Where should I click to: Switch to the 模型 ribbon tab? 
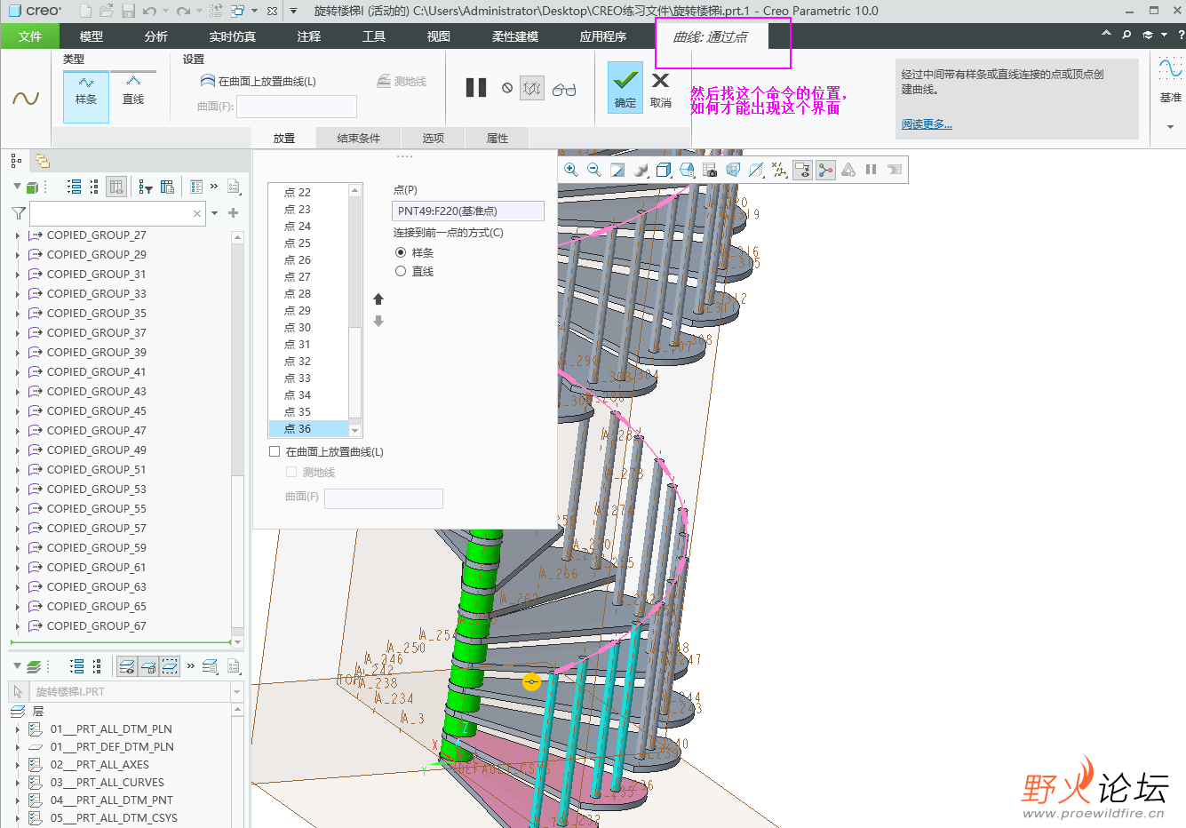click(x=92, y=36)
